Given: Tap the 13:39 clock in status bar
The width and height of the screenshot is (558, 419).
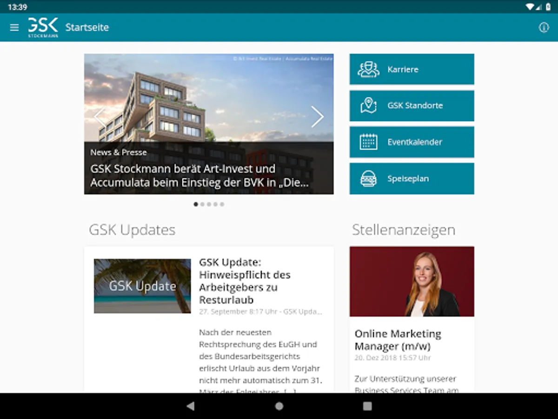Looking at the screenshot, I should point(17,7).
